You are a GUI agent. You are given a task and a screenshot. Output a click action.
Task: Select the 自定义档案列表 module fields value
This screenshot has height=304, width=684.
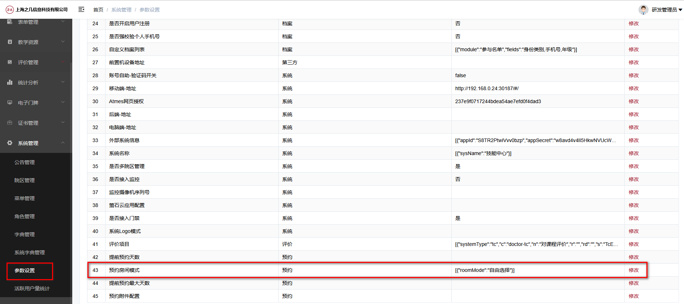tap(516, 49)
